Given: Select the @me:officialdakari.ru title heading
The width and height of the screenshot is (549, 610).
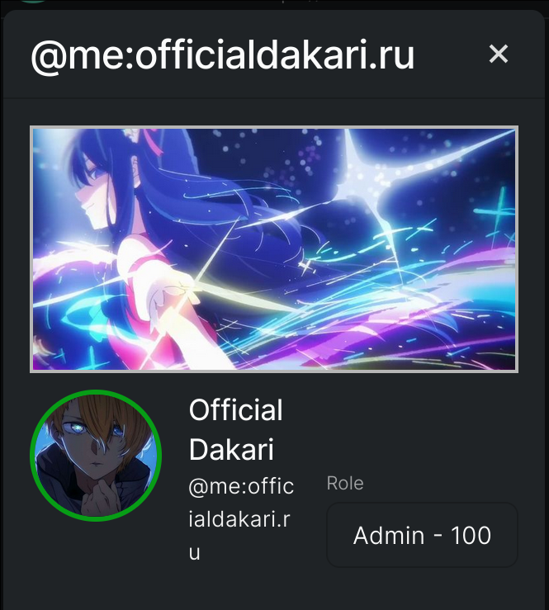Looking at the screenshot, I should point(223,54).
